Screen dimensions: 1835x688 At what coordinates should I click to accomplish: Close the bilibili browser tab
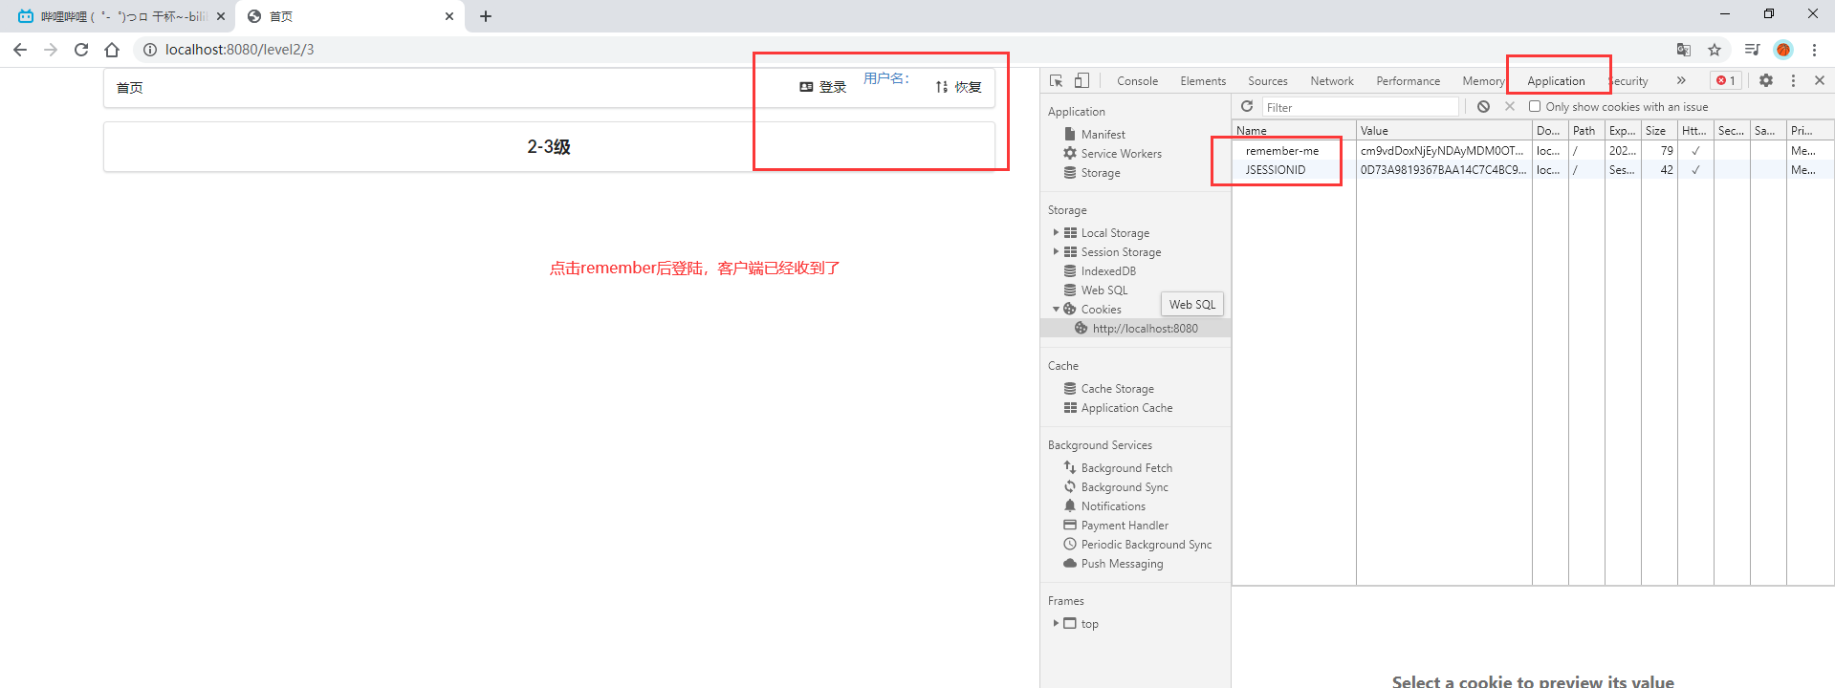pyautogui.click(x=221, y=16)
